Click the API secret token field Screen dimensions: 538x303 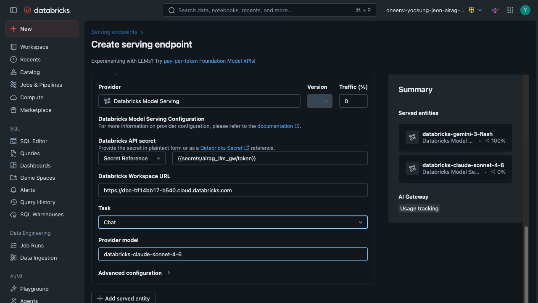pos(270,158)
